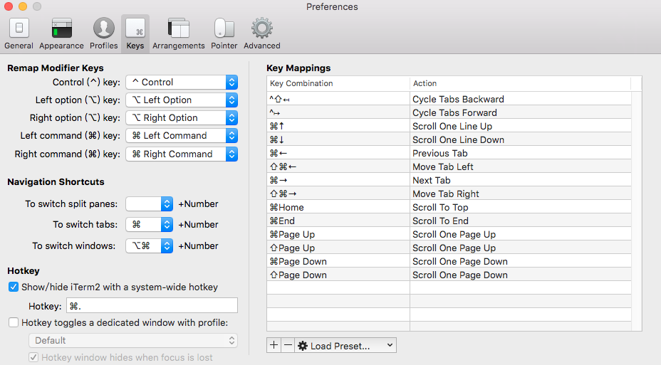Open the Advanced preferences gear

[x=261, y=33]
